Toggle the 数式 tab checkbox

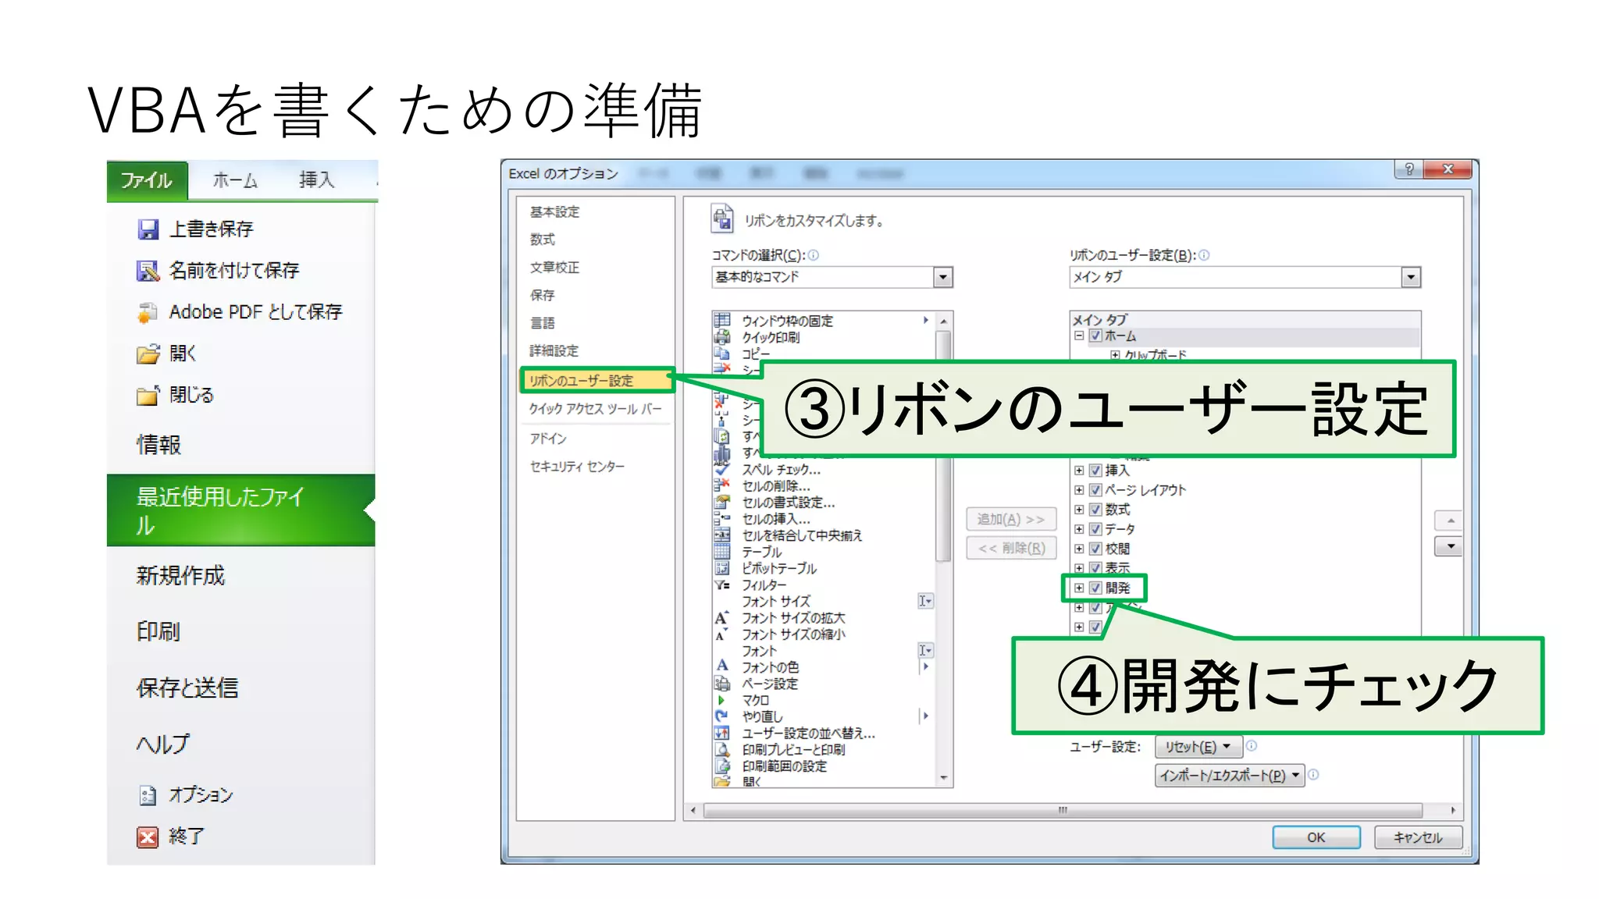[1095, 510]
